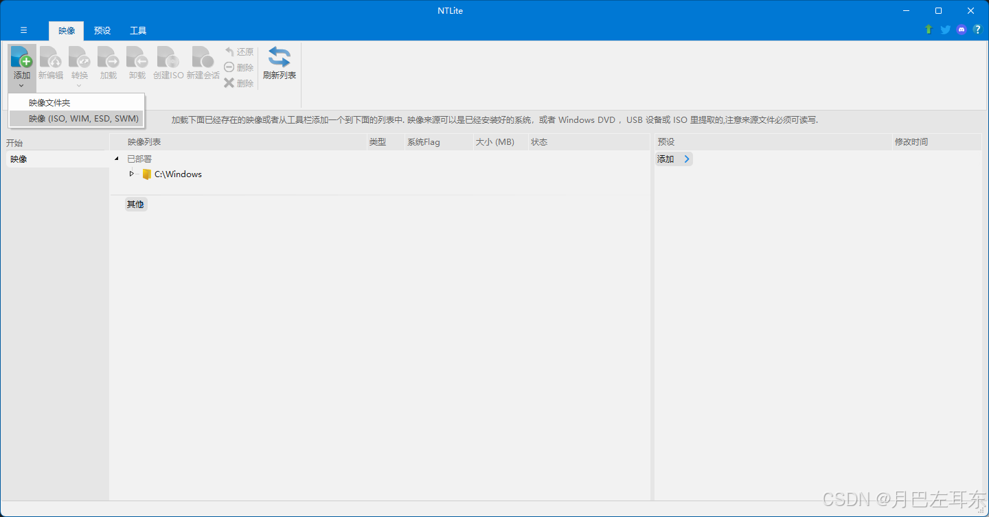The width and height of the screenshot is (989, 517).
Task: Click the 已部署 group label
Action: point(139,159)
